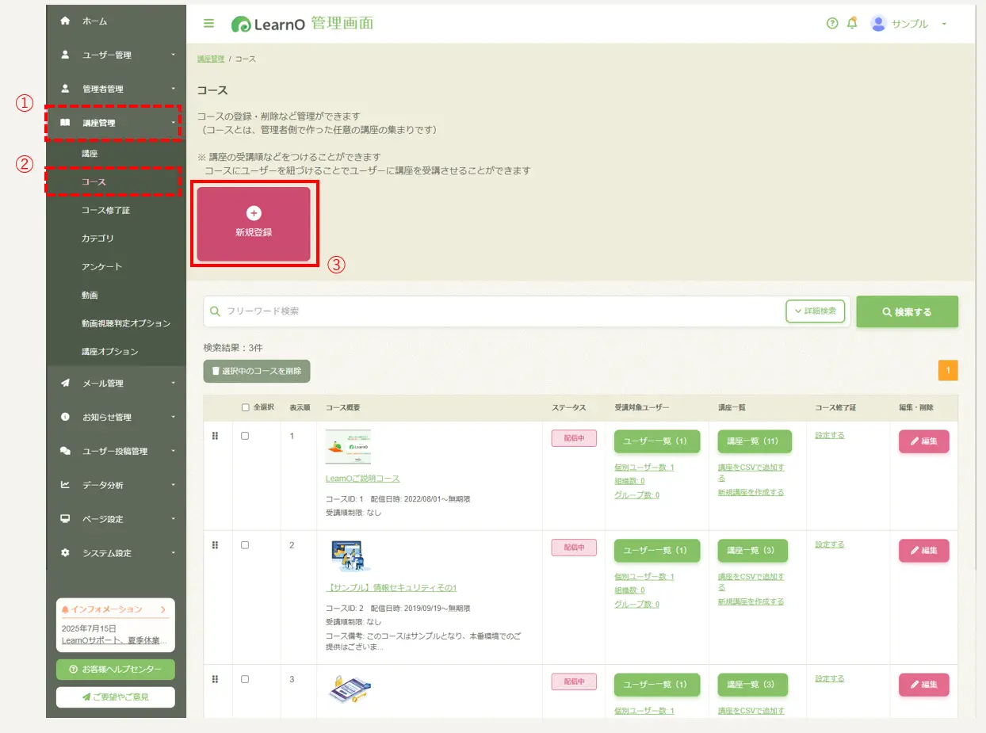Open the 詳細検索 dropdown
The height and width of the screenshot is (733, 986).
pyautogui.click(x=815, y=311)
